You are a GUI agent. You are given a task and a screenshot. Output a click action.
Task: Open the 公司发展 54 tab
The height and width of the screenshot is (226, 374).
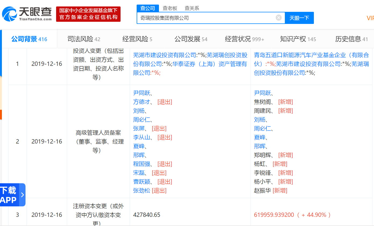pyautogui.click(x=191, y=39)
